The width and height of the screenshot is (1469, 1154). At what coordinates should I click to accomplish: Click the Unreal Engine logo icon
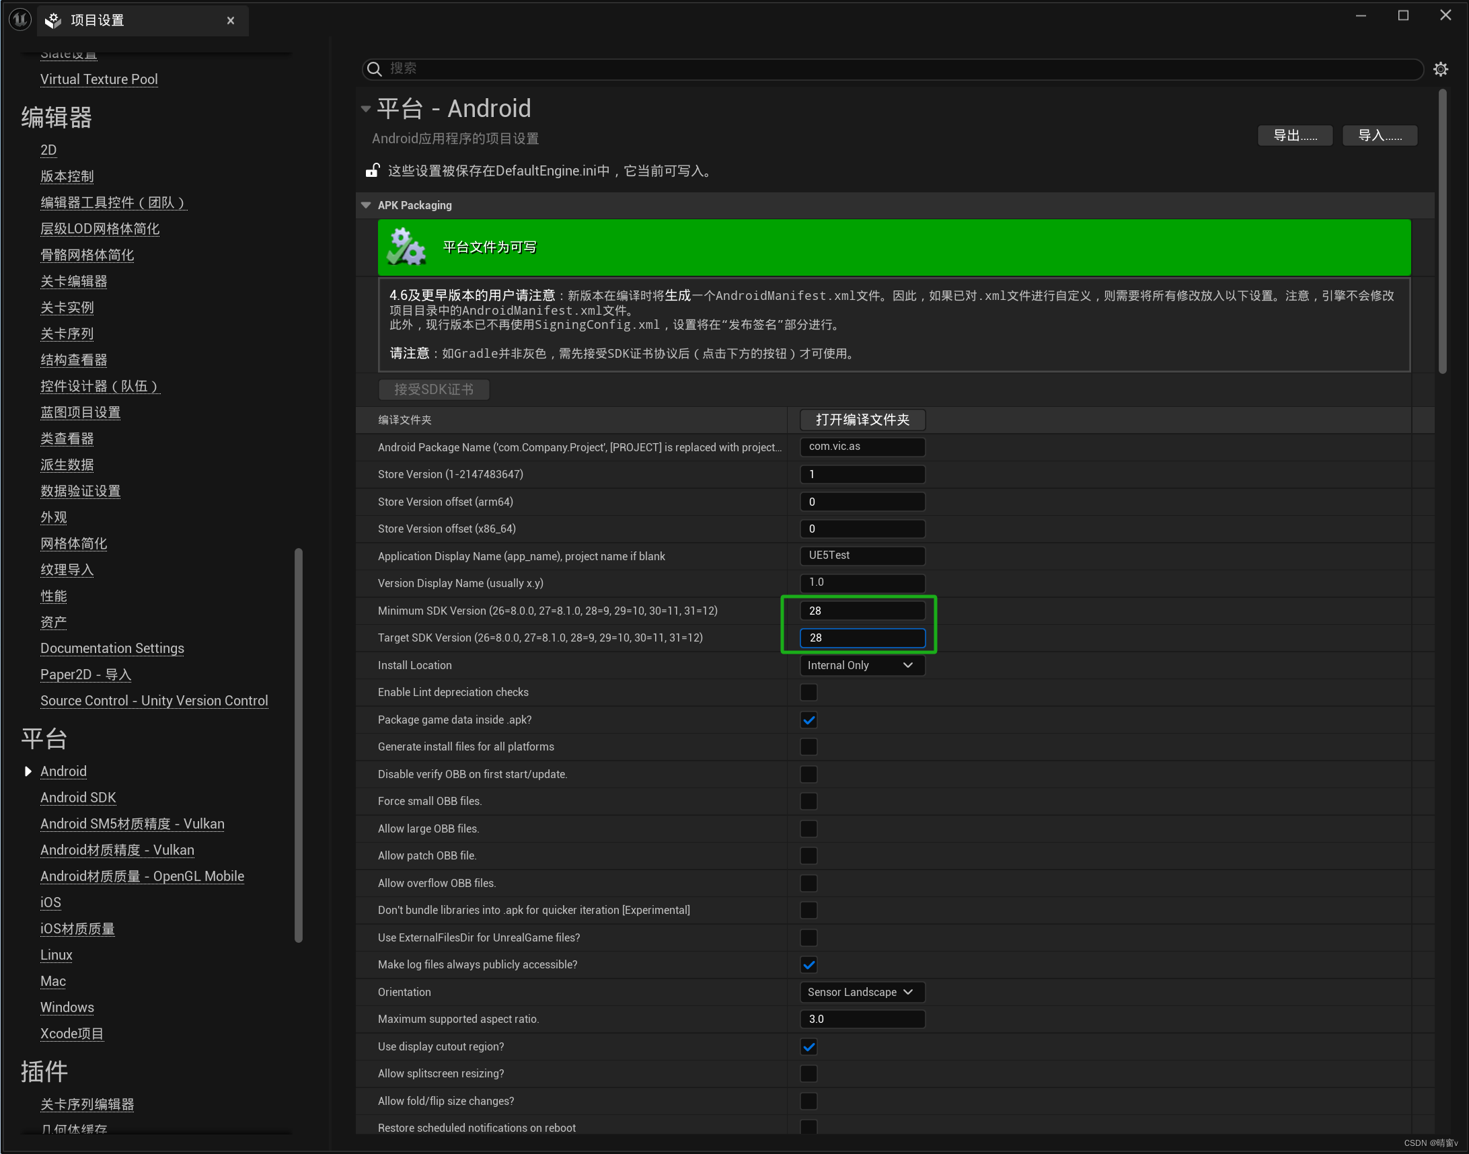click(x=19, y=20)
